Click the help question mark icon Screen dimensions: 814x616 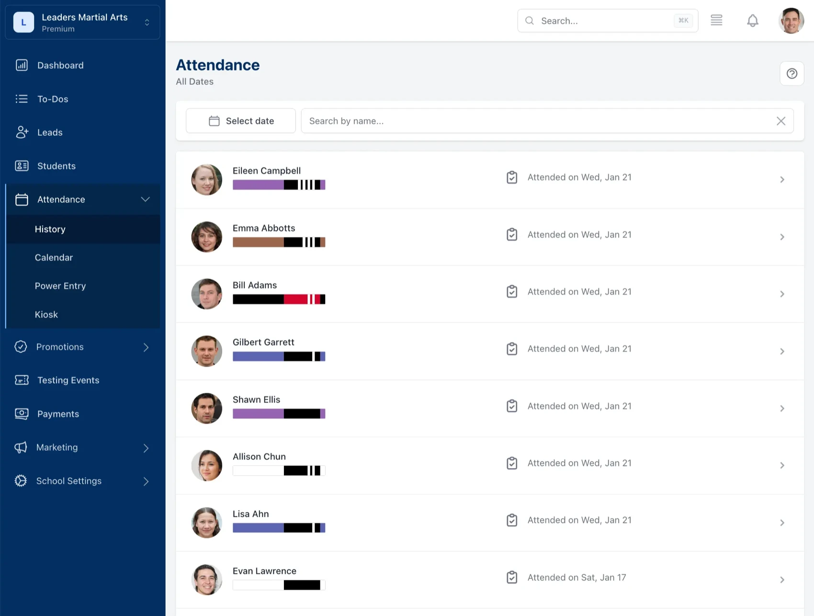[x=791, y=74]
